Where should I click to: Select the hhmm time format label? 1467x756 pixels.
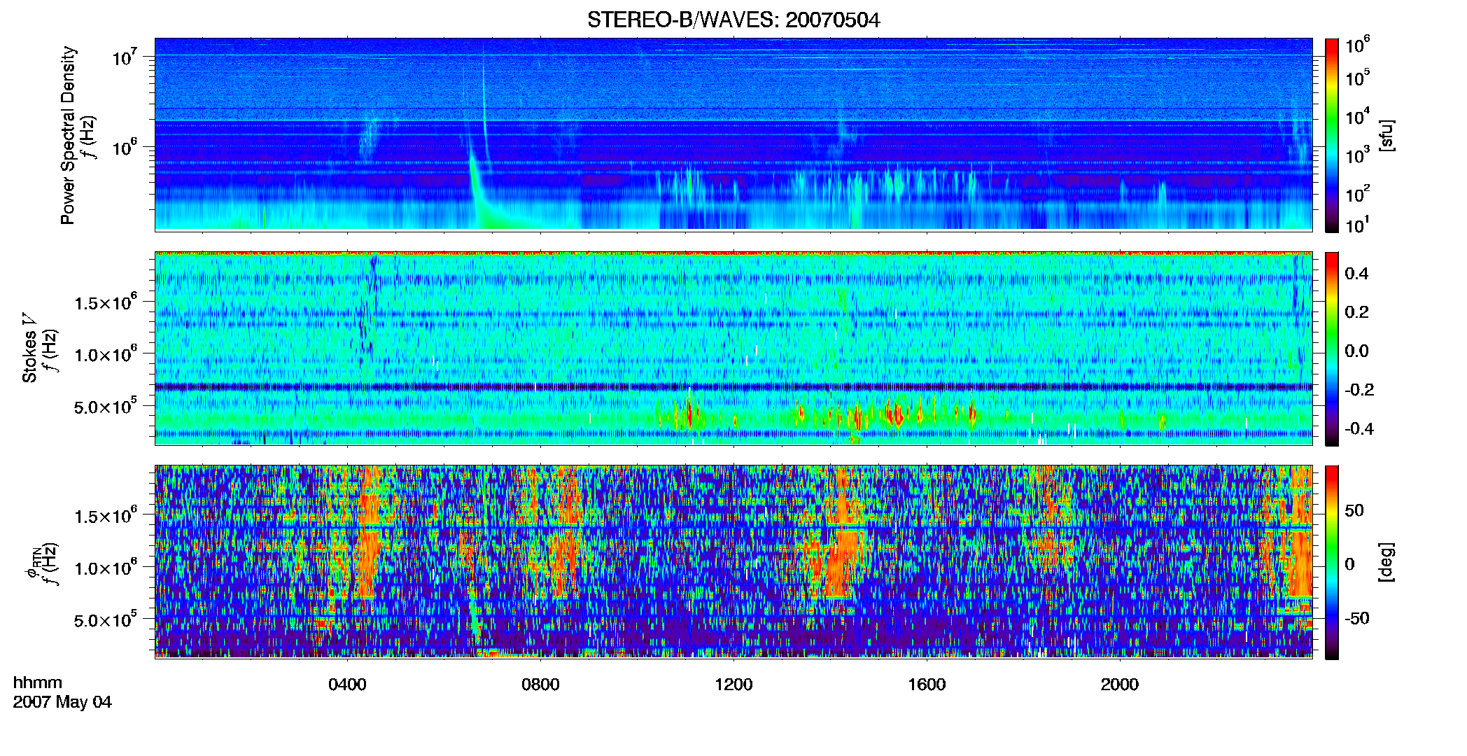pyautogui.click(x=38, y=683)
